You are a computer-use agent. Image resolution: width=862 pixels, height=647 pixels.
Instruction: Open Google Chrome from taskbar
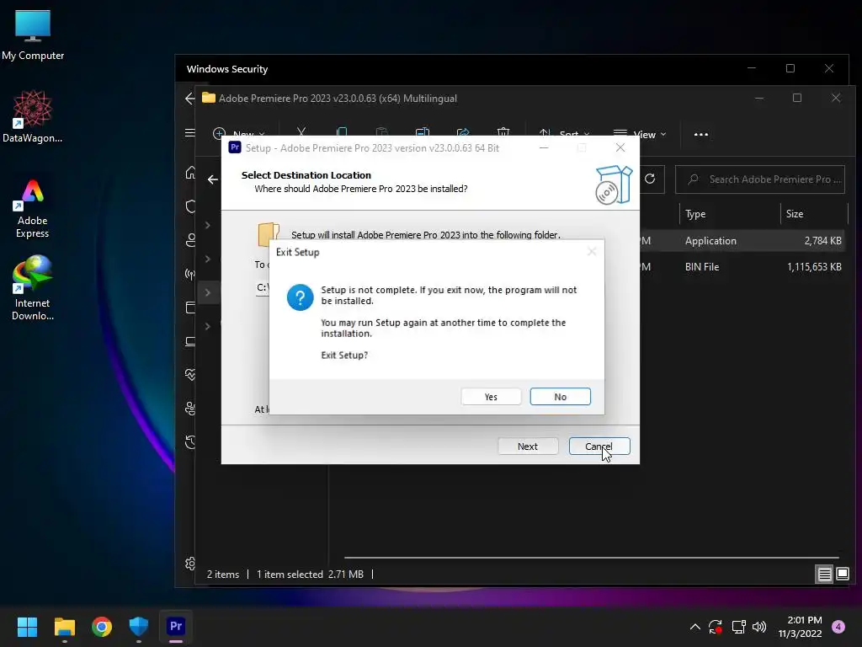tap(102, 627)
